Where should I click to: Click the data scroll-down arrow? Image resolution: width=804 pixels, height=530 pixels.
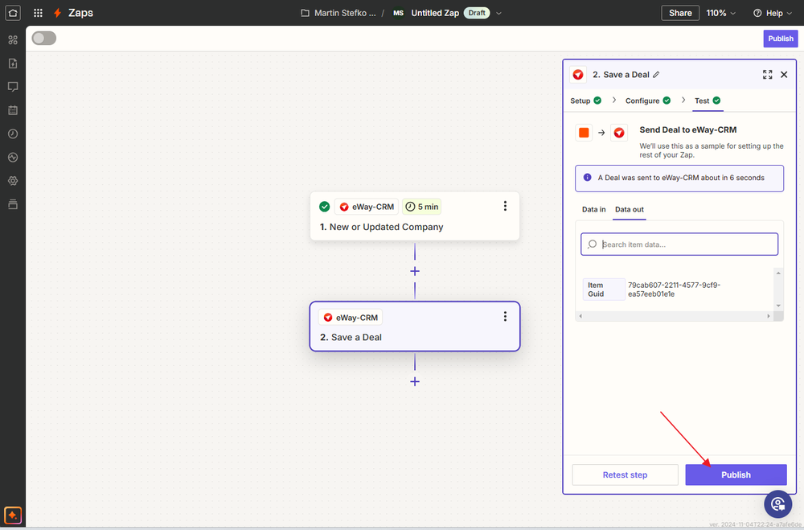pyautogui.click(x=778, y=306)
